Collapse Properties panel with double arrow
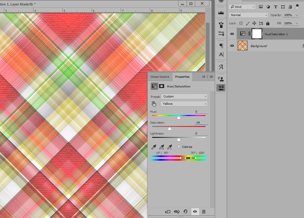Viewport: 304px width, 218px height. coord(204,77)
